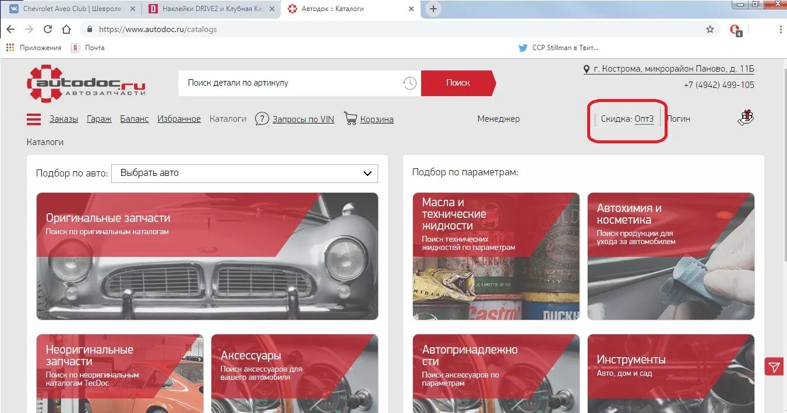Open Chrome three-dot menu
Screen dimensions: 787x413
[x=781, y=29]
